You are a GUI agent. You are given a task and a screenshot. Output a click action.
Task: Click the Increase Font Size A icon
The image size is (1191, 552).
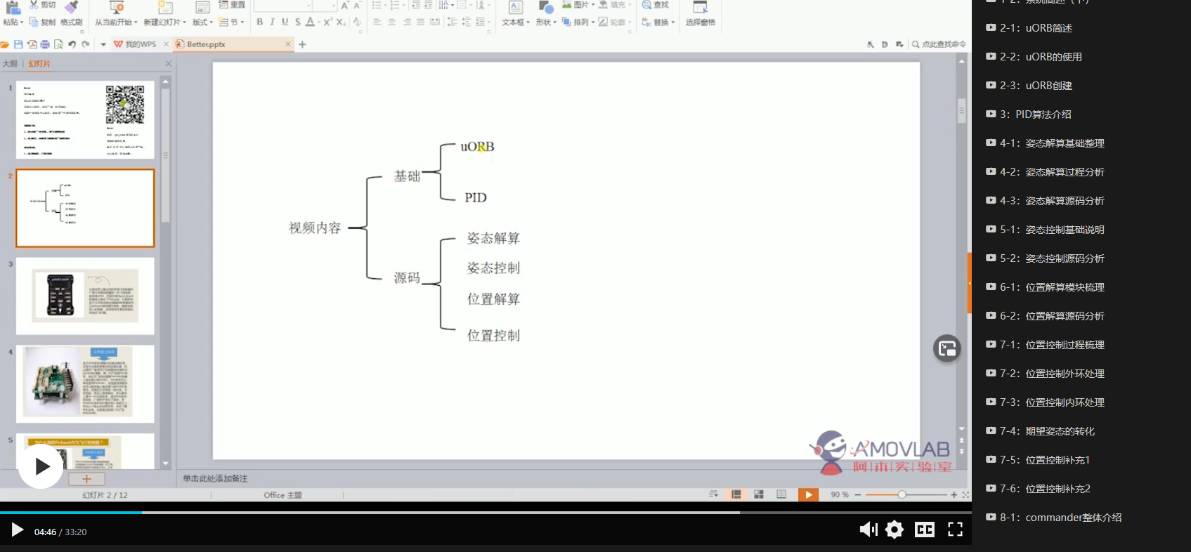point(345,5)
